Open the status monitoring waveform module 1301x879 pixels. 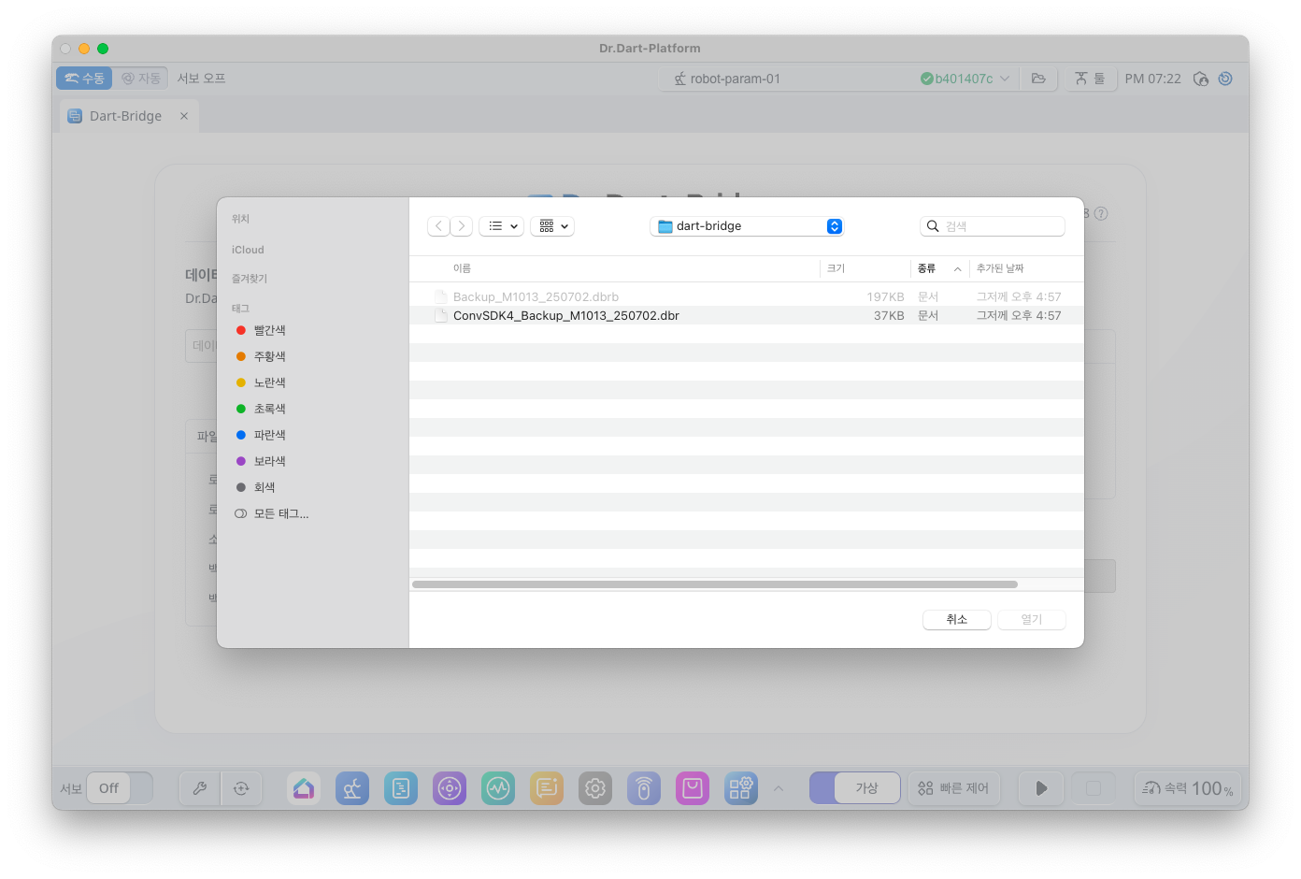tap(498, 788)
